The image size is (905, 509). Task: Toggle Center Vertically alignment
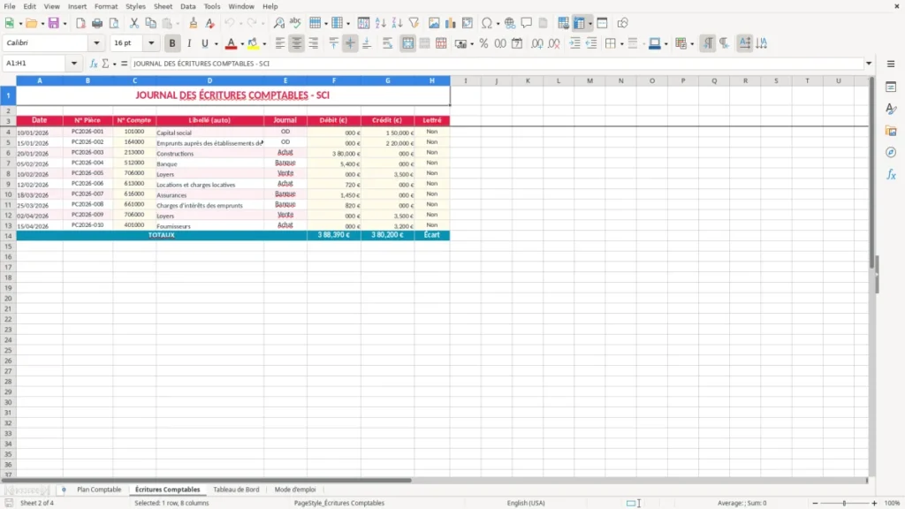point(350,43)
